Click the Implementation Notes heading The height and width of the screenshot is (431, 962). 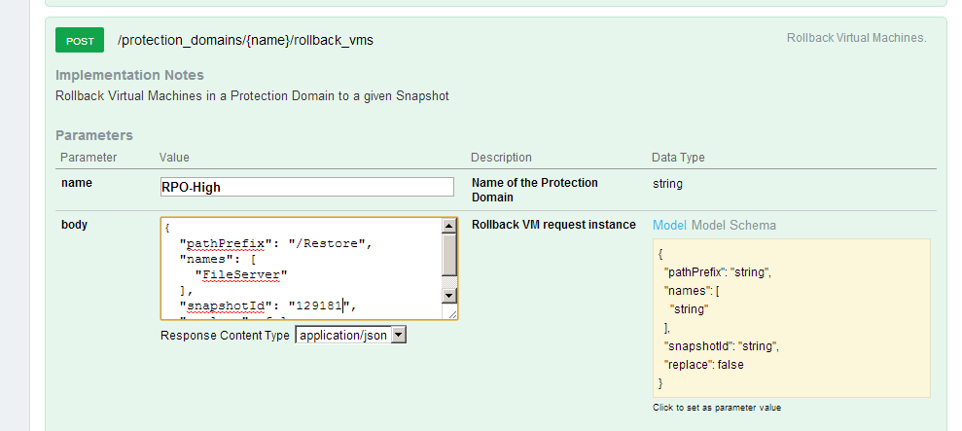pyautogui.click(x=129, y=75)
